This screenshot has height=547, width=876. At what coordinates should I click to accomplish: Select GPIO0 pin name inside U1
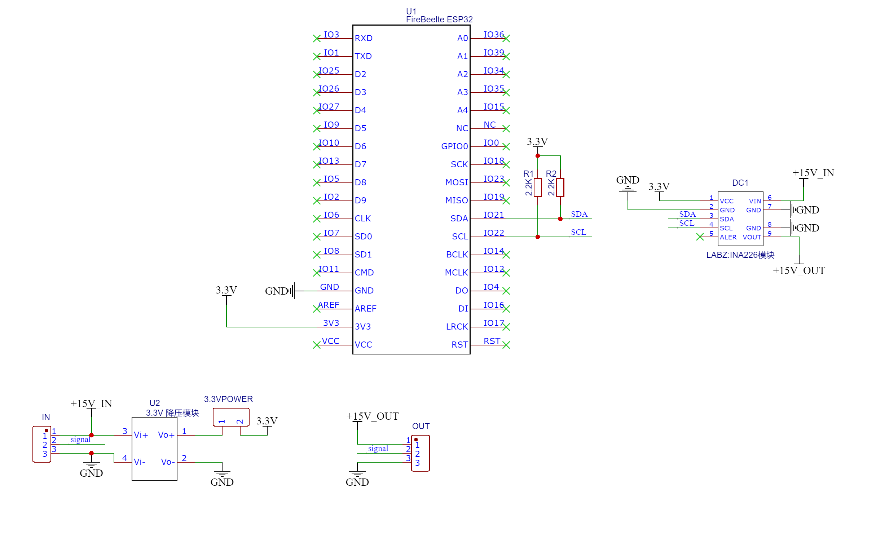[x=454, y=146]
